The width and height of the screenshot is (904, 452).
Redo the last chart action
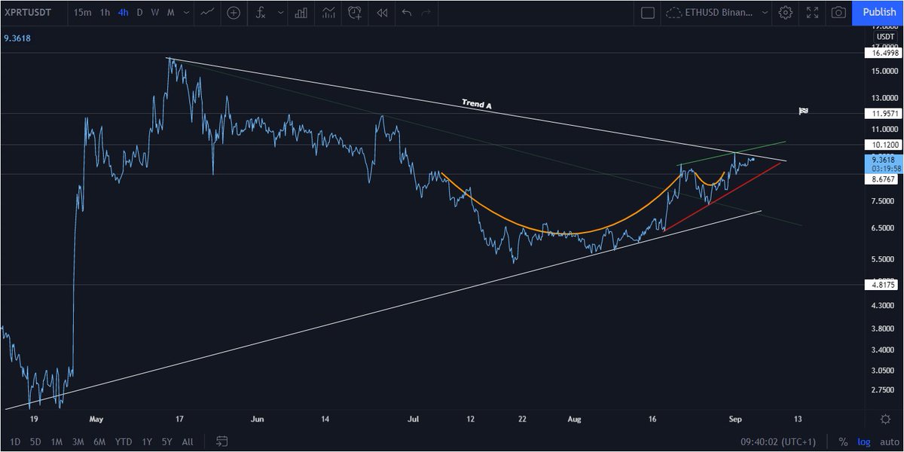[427, 13]
